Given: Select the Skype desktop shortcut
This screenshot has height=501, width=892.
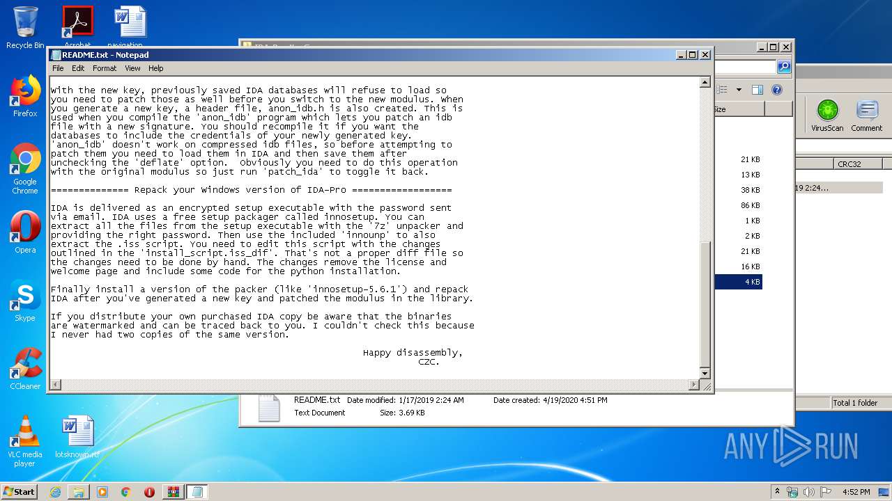Looking at the screenshot, I should tap(25, 301).
